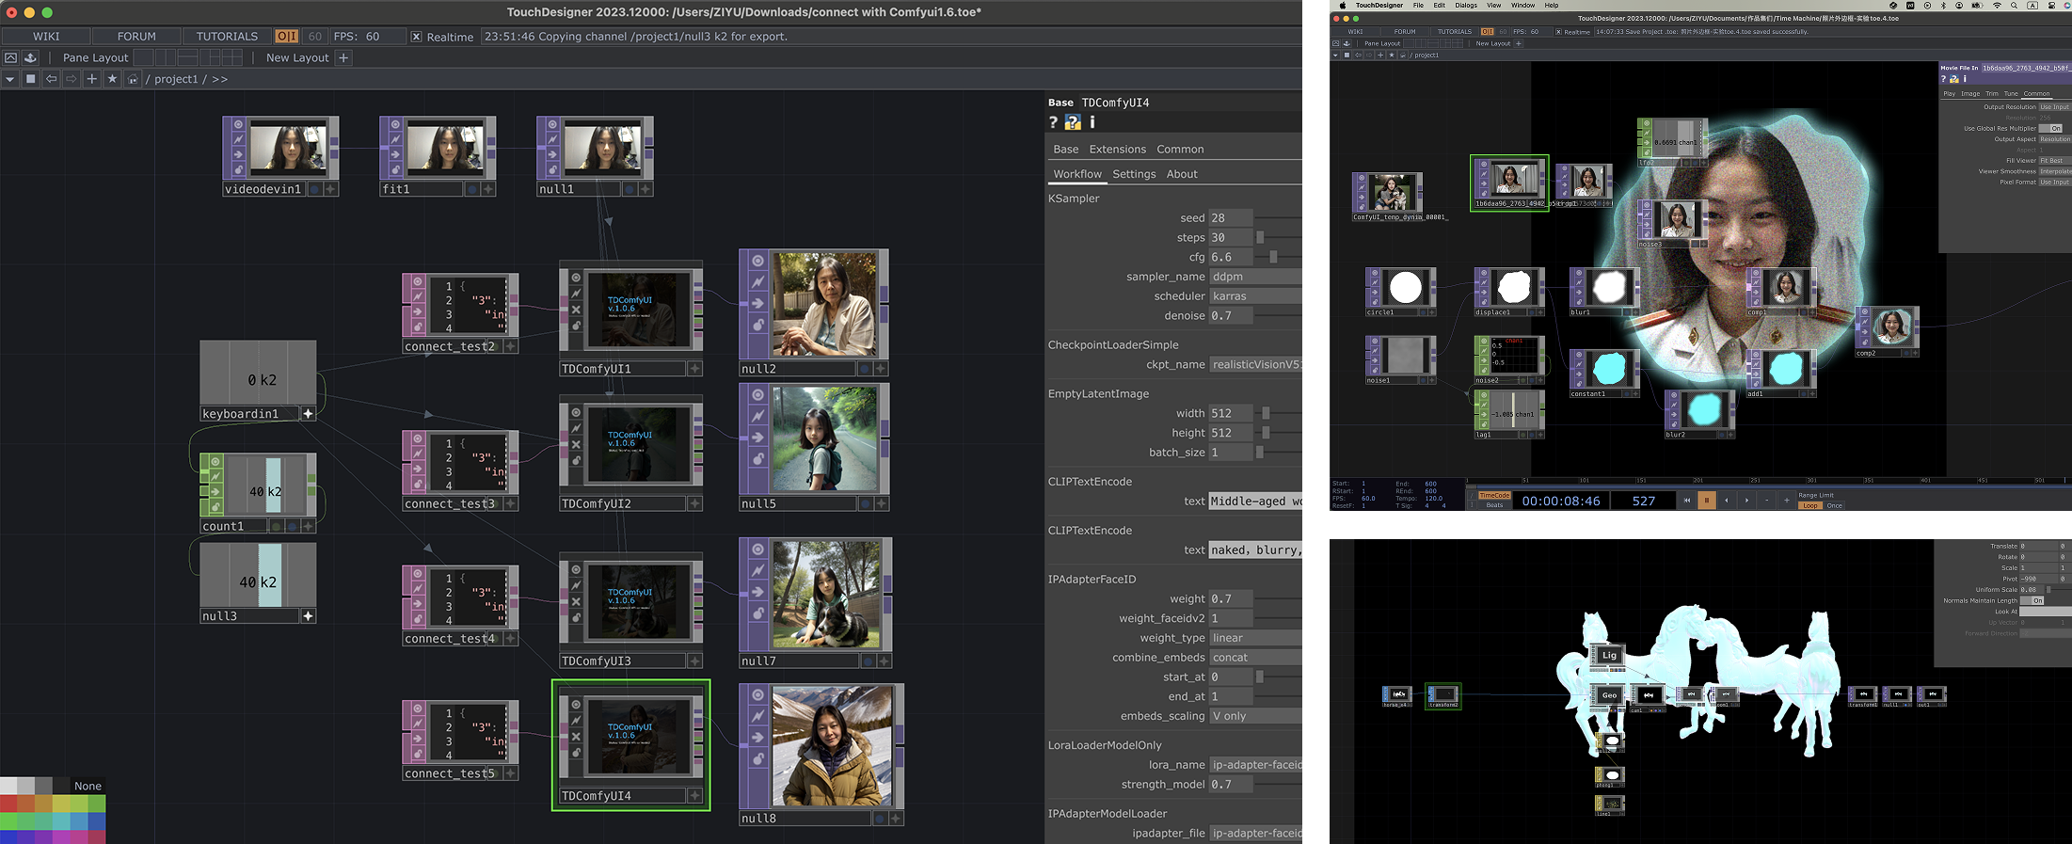Viewport: 2072px width, 844px height.
Task: Enable Once range limit in right window
Action: click(1834, 506)
